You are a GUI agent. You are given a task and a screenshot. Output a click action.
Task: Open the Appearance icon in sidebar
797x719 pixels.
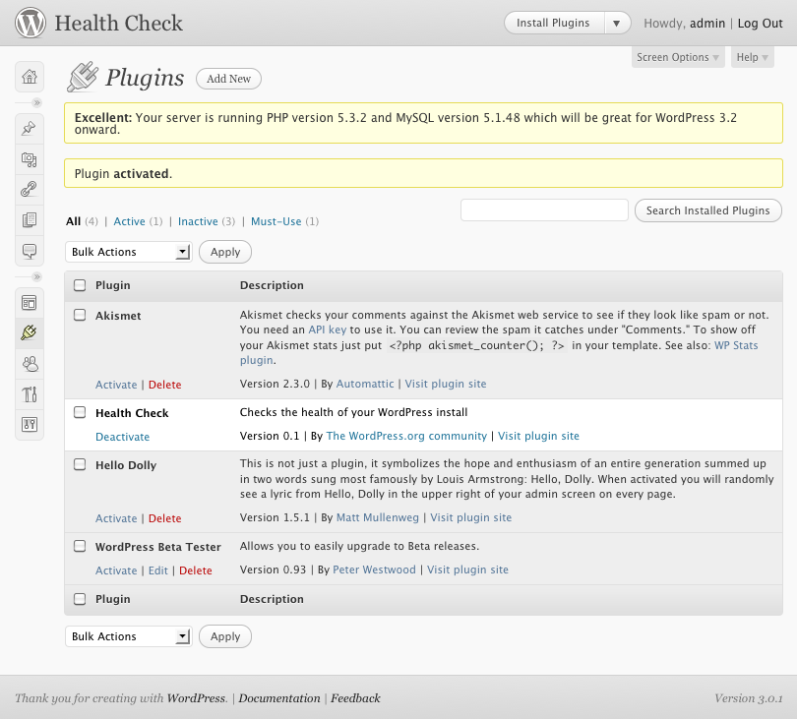tap(30, 303)
